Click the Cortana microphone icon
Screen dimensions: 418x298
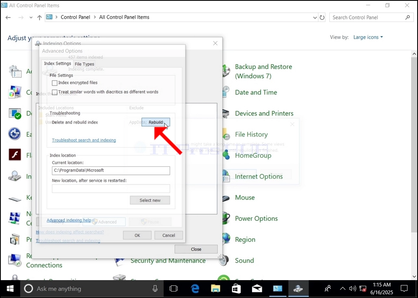coord(155,289)
